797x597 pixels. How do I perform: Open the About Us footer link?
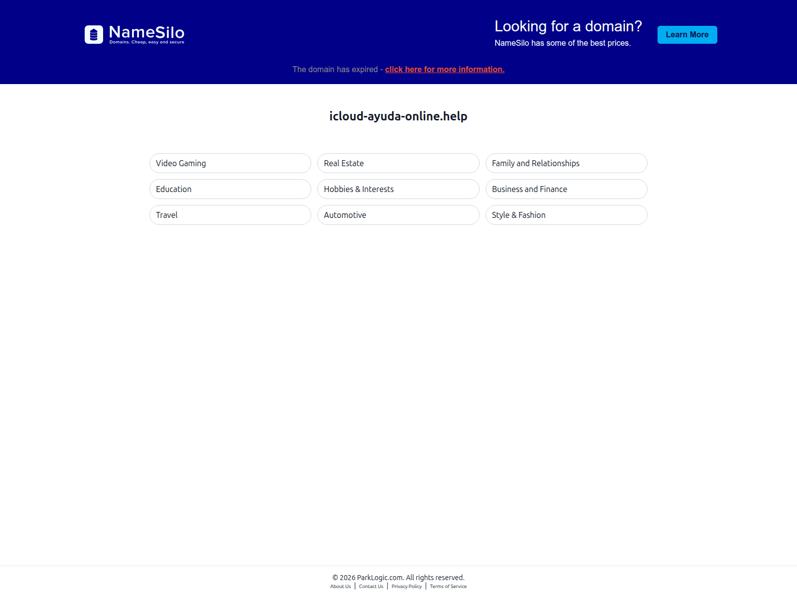[x=340, y=587]
